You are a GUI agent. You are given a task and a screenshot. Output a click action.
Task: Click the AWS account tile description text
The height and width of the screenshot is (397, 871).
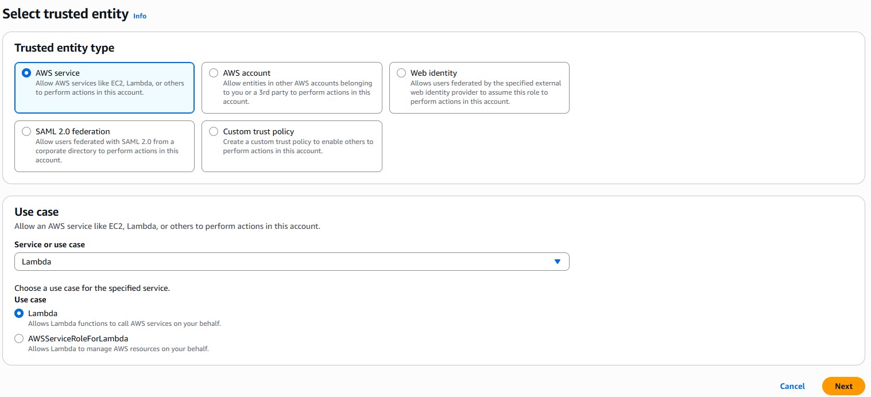[297, 92]
